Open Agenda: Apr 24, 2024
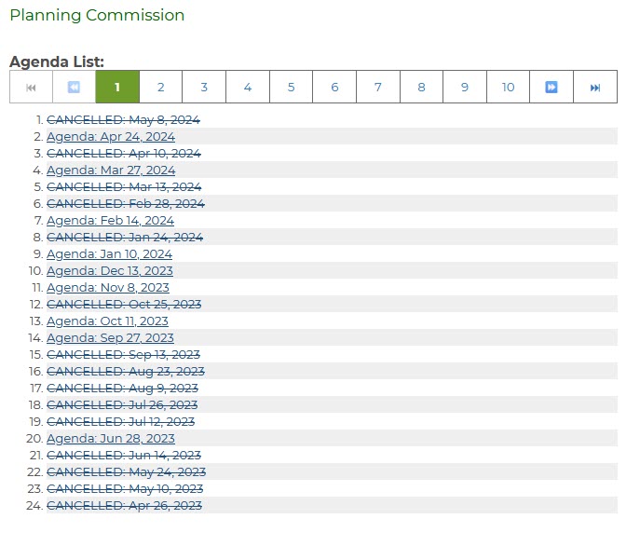This screenshot has width=640, height=546. [110, 137]
